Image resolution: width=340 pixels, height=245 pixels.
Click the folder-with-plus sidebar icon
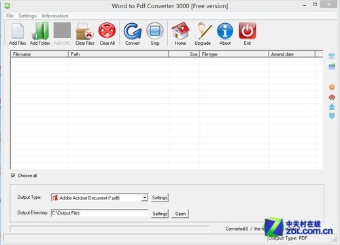332,67
